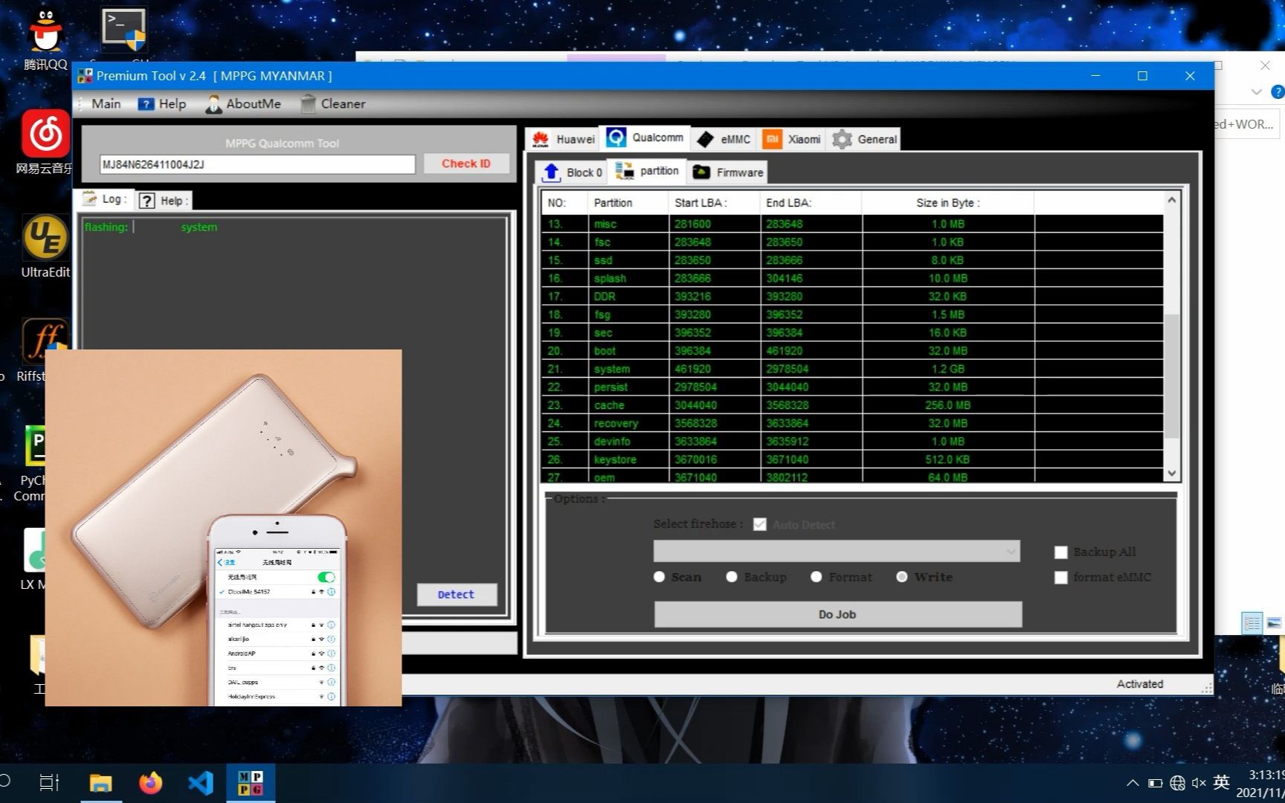This screenshot has width=1285, height=803.
Task: Open the PyCharm desktop icon
Action: point(36,463)
